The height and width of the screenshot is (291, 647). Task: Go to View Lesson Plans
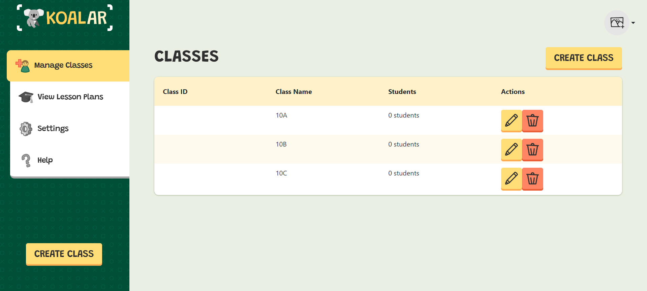[70, 97]
